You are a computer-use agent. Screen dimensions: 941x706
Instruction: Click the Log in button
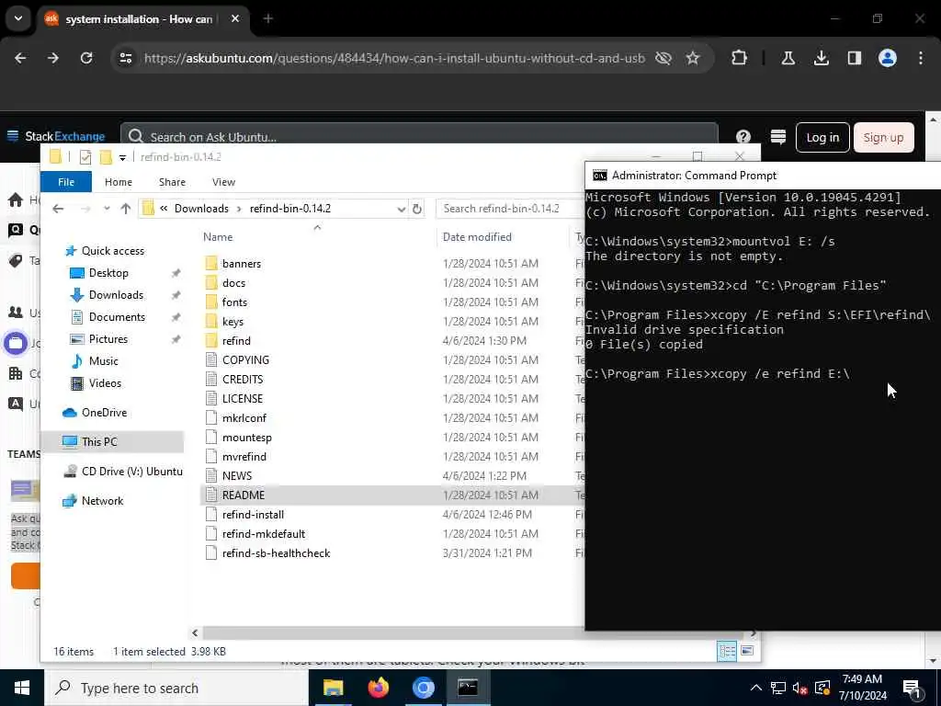[x=822, y=138]
